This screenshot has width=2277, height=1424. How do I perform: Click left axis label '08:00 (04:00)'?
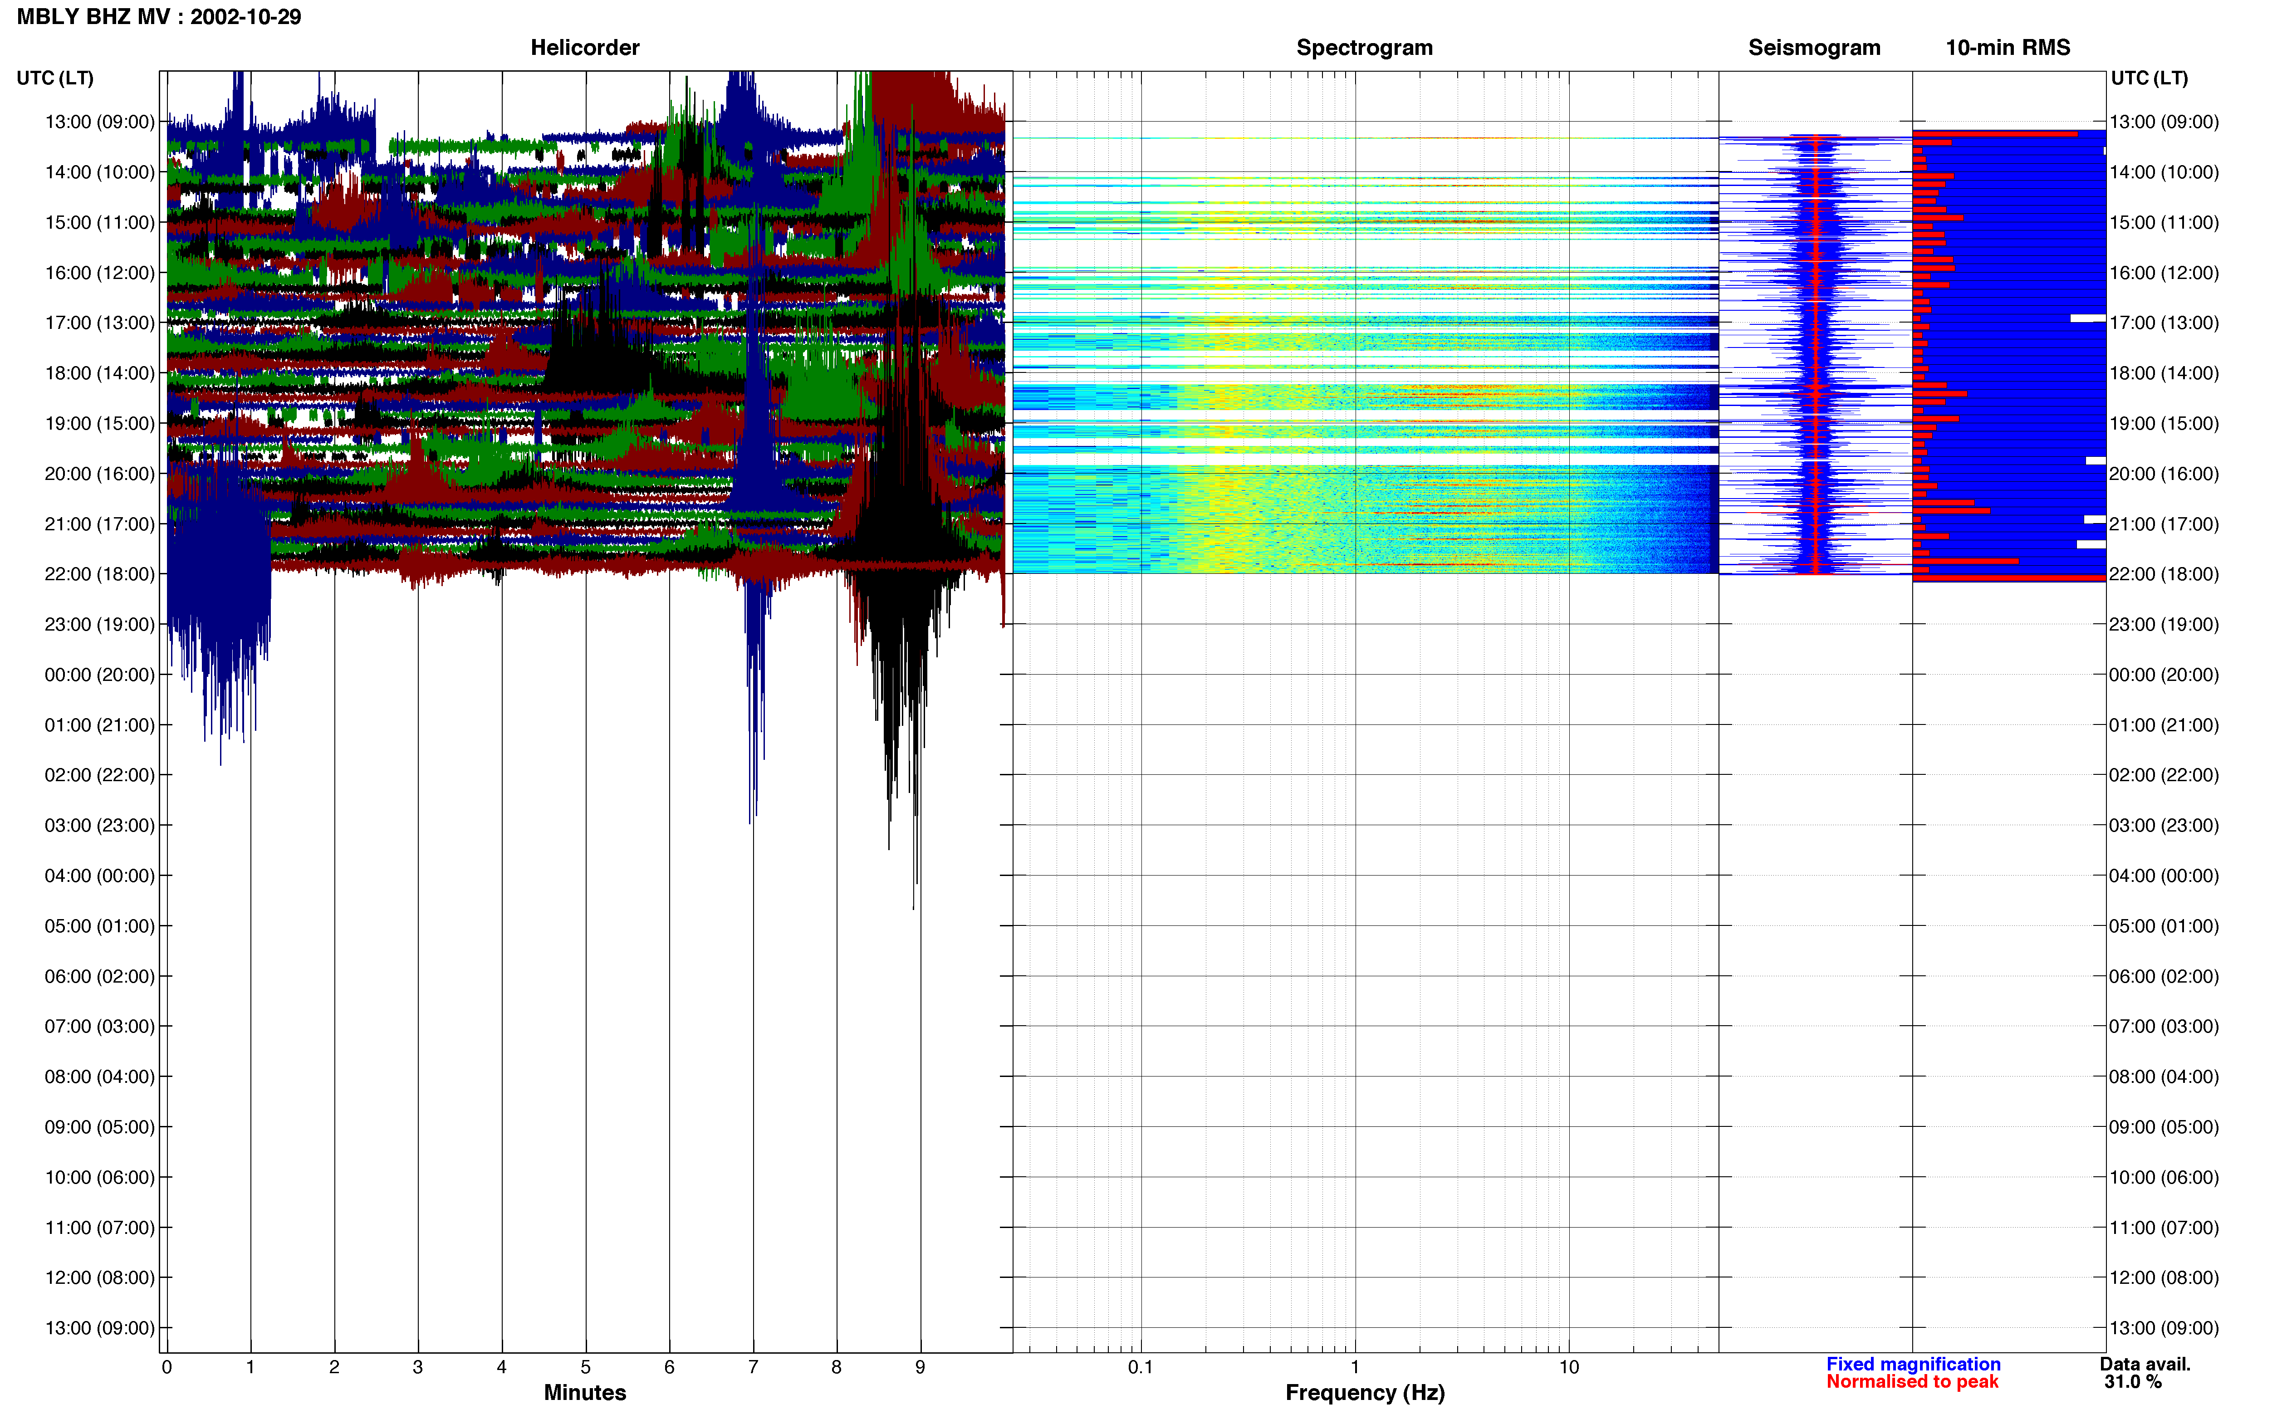[x=100, y=1077]
